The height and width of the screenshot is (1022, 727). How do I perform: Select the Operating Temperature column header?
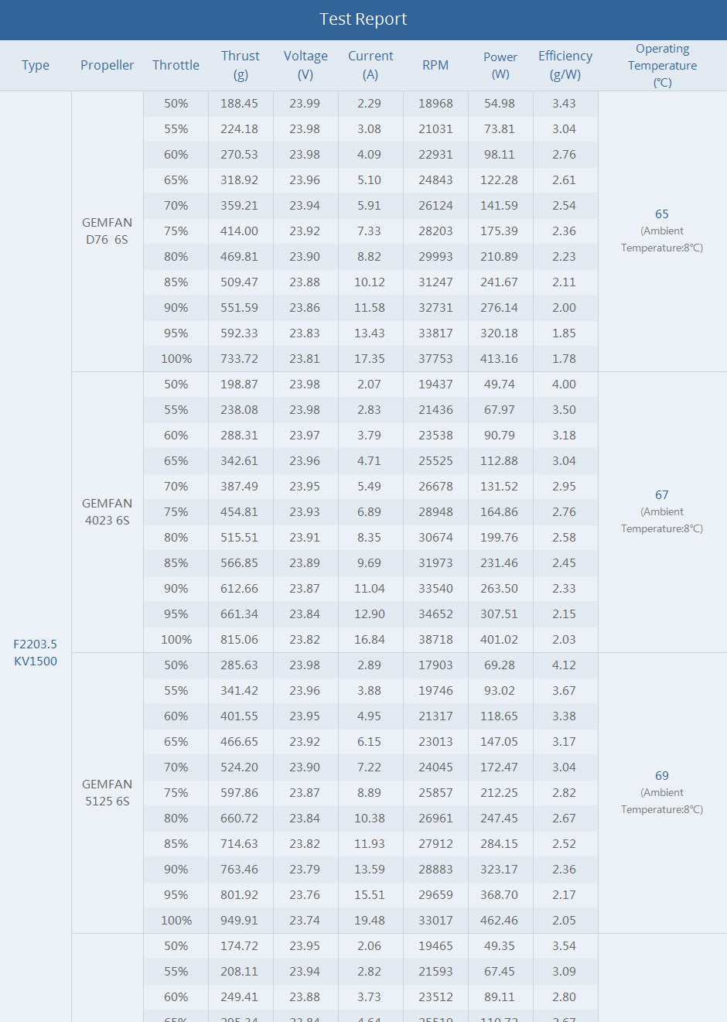click(x=662, y=65)
